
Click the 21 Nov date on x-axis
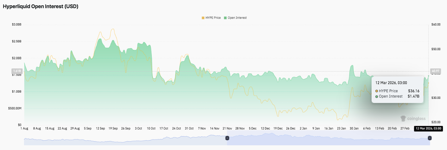(227, 128)
